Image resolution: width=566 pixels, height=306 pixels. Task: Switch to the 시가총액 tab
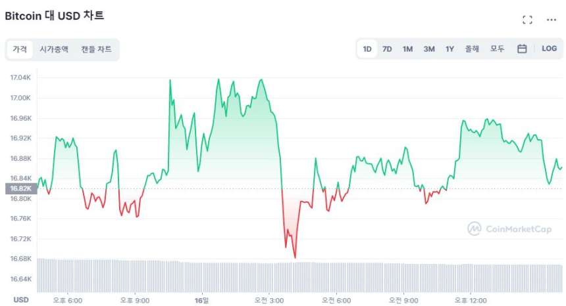[54, 49]
